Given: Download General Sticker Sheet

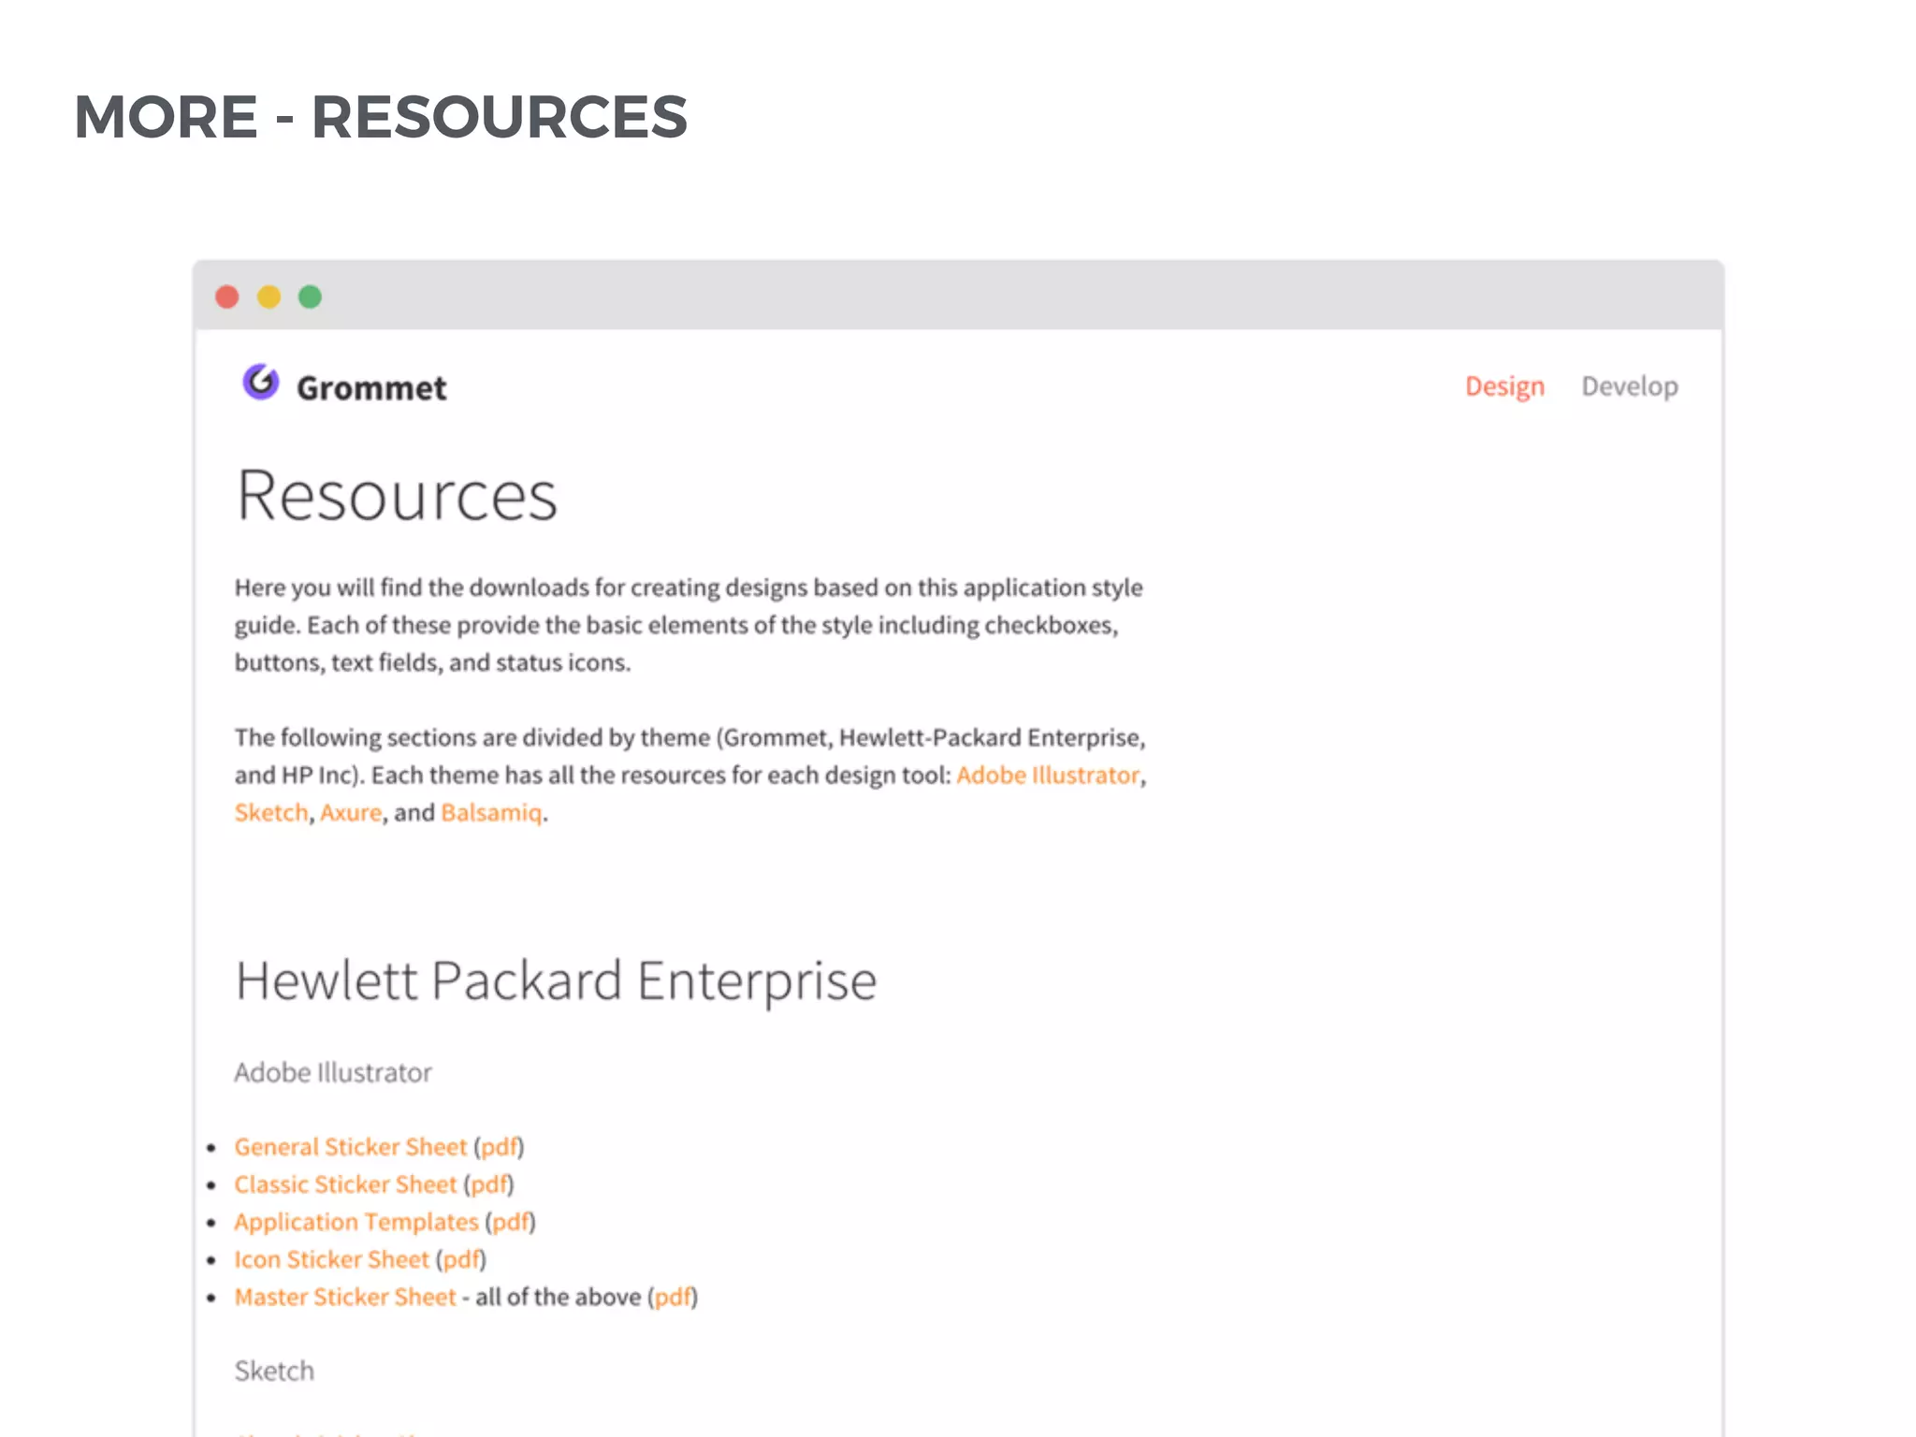Looking at the screenshot, I should (350, 1147).
